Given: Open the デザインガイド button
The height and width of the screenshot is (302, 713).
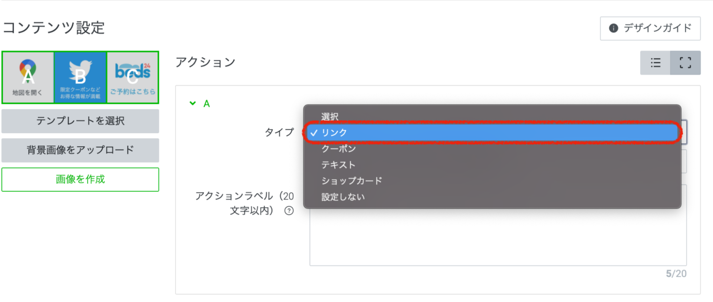Looking at the screenshot, I should click(x=650, y=28).
